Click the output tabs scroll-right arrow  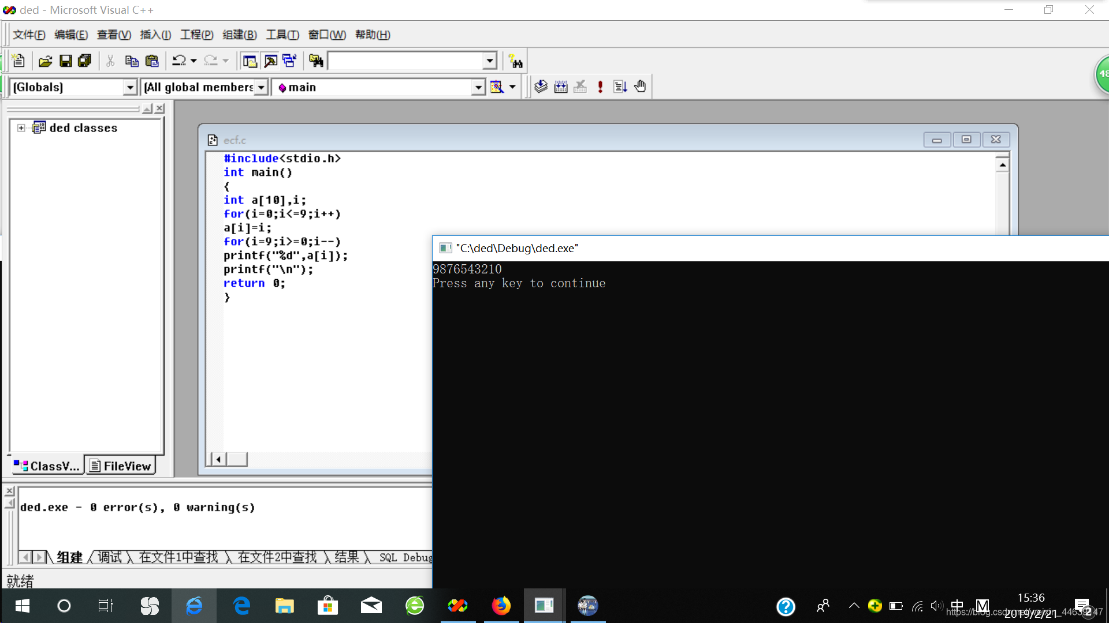pyautogui.click(x=39, y=557)
